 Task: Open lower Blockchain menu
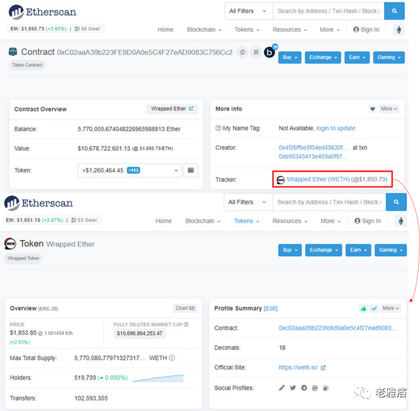203,221
